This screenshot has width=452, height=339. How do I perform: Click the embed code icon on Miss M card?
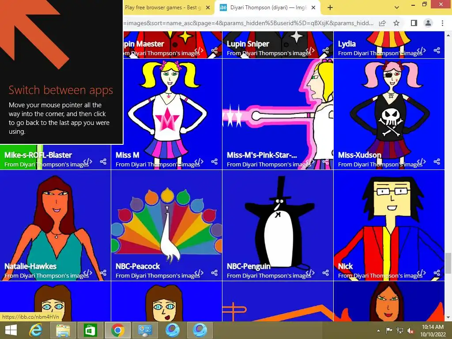(x=199, y=162)
